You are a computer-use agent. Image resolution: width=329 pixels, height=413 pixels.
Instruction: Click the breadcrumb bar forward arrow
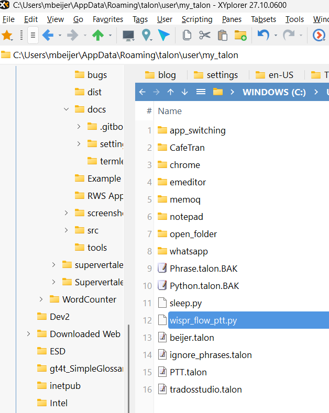coord(156,92)
